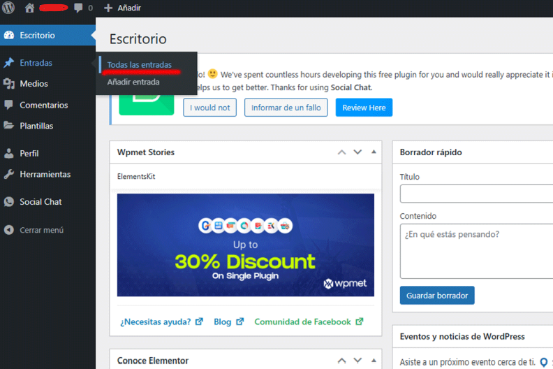553x369 pixels.
Task: Click Guardar borrador button
Action: click(437, 295)
